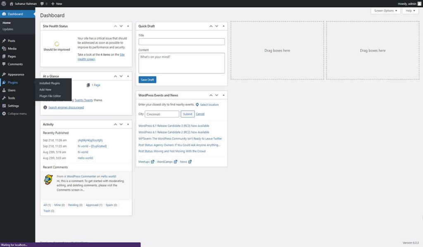Move Quick Draft box down
The image size is (423, 247).
tap(216, 26)
